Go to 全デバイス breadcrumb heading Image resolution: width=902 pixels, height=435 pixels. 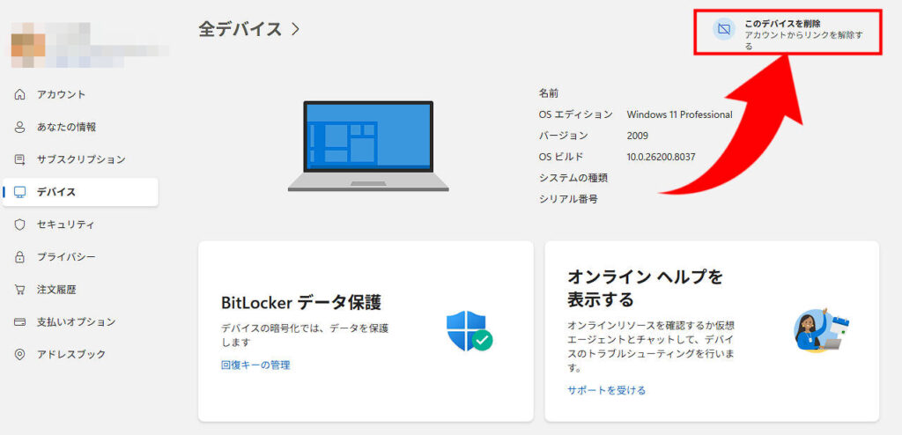point(240,29)
